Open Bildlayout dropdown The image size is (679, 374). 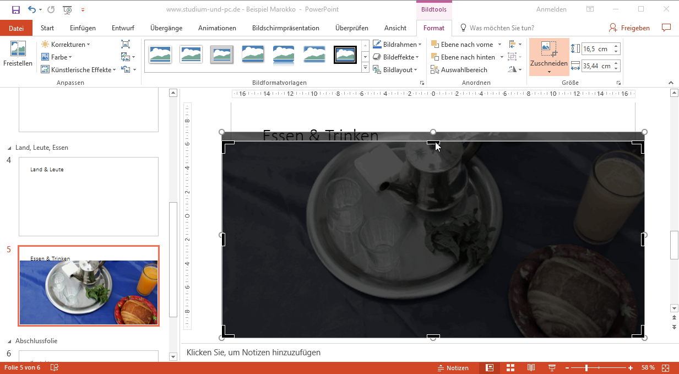click(x=395, y=69)
